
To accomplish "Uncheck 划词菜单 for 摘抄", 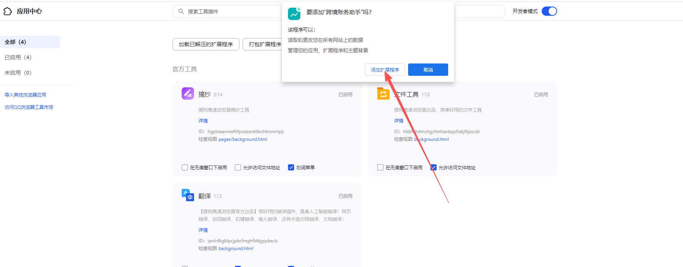I will pyautogui.click(x=291, y=167).
